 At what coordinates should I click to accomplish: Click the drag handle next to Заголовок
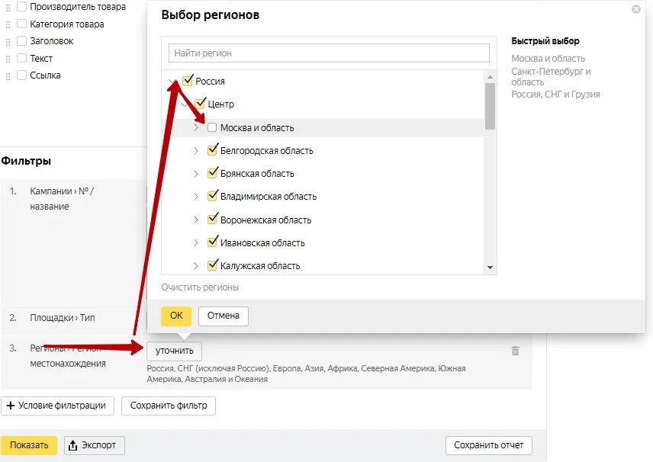pos(8,41)
